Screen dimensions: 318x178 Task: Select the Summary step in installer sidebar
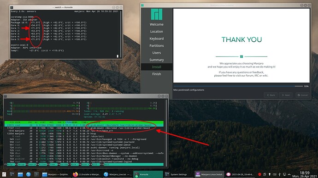(x=157, y=60)
